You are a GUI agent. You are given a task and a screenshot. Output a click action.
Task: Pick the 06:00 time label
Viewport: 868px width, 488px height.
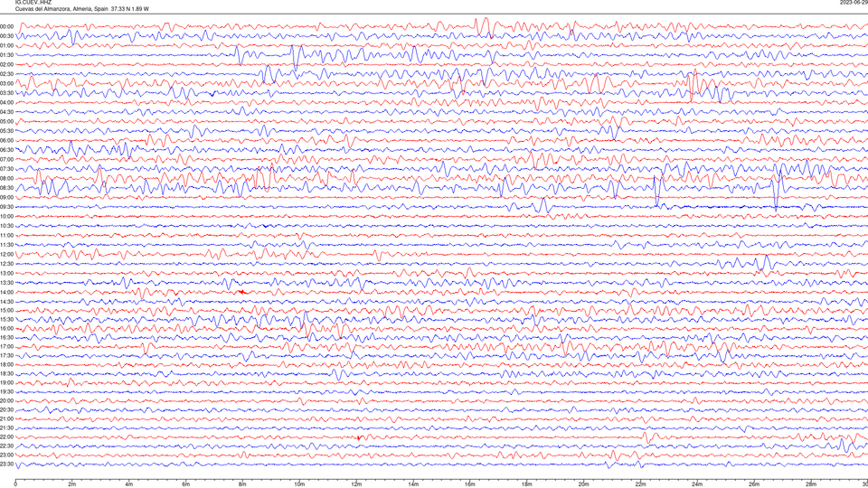click(x=6, y=141)
